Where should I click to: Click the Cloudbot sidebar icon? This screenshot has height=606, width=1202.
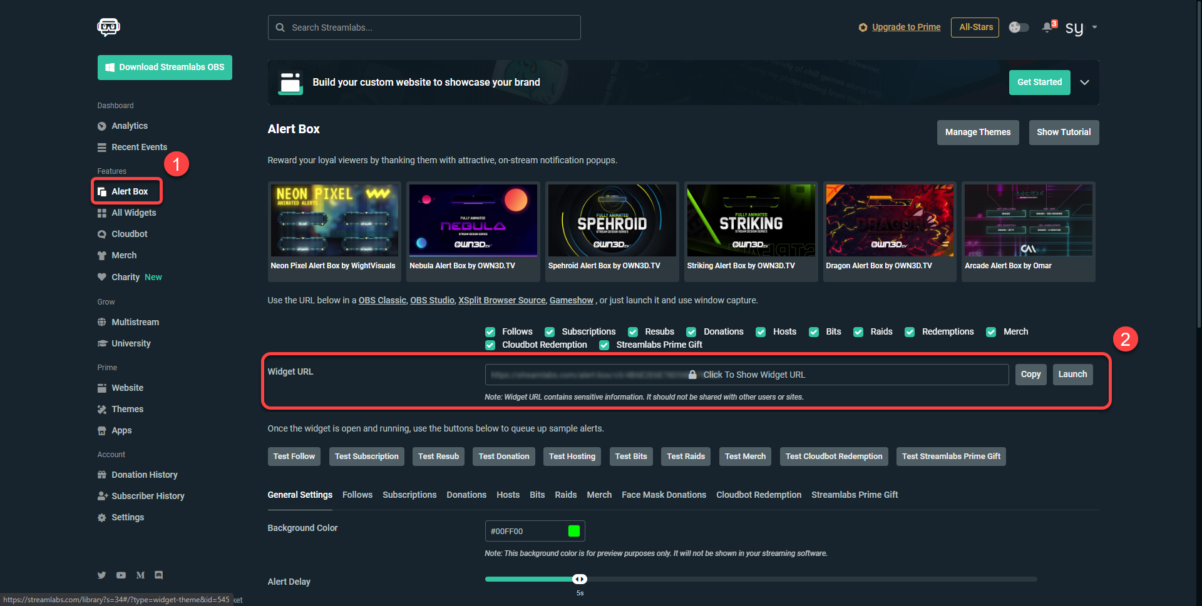(x=101, y=235)
